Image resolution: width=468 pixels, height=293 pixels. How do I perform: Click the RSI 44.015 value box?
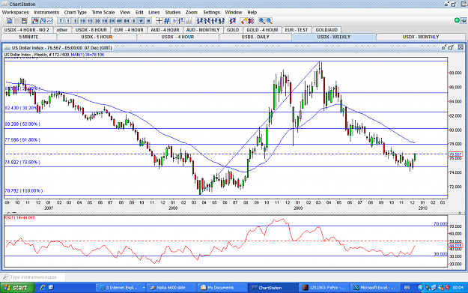tap(455, 246)
